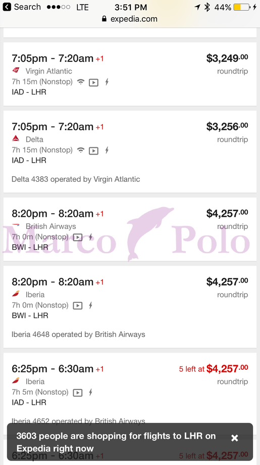260x465 pixels.
Task: Tap the entertainment icon on Iberia BWI flight
Action: pyautogui.click(x=78, y=305)
